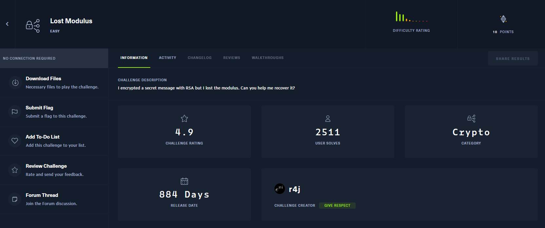The height and width of the screenshot is (228, 545).
Task: Click the r4j creator avatar
Action: 279,189
